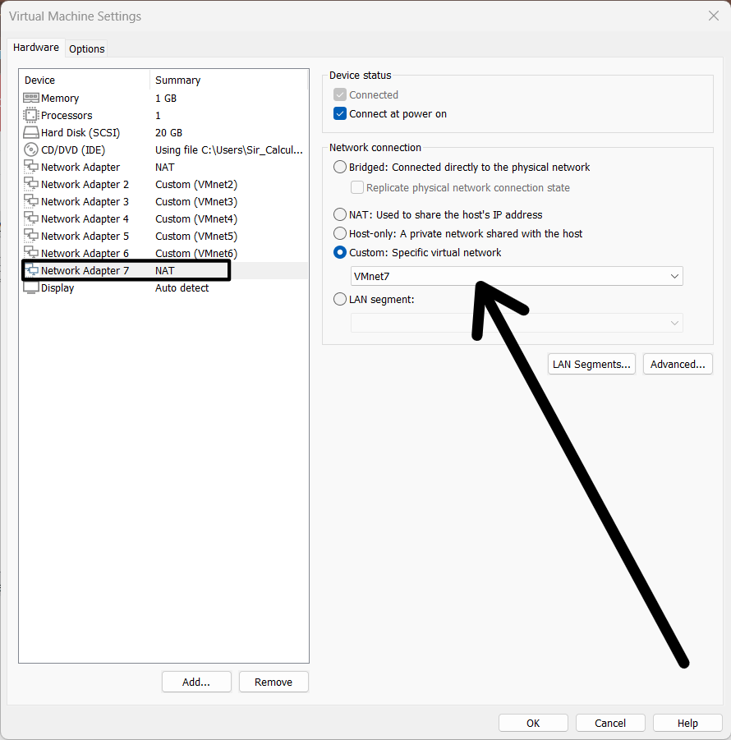Click the Network Adapter 3 icon
The image size is (731, 740).
(31, 201)
